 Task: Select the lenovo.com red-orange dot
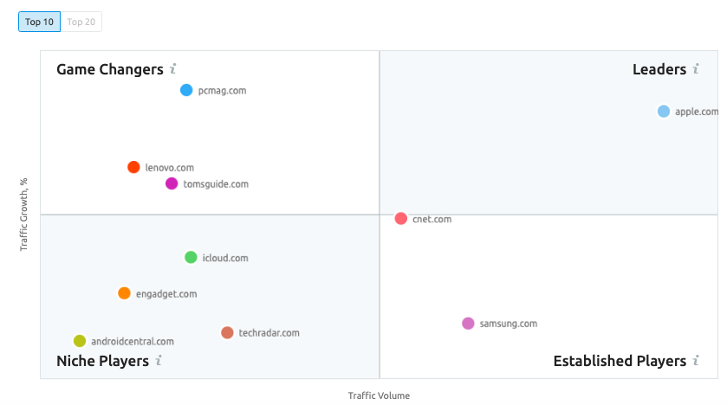(133, 167)
